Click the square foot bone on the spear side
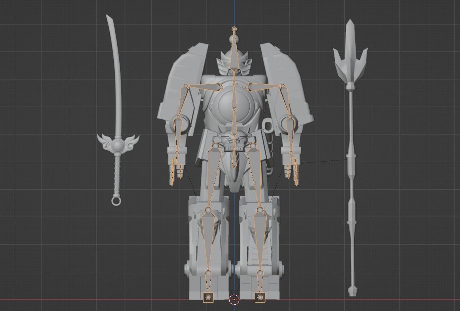 [x=260, y=297]
